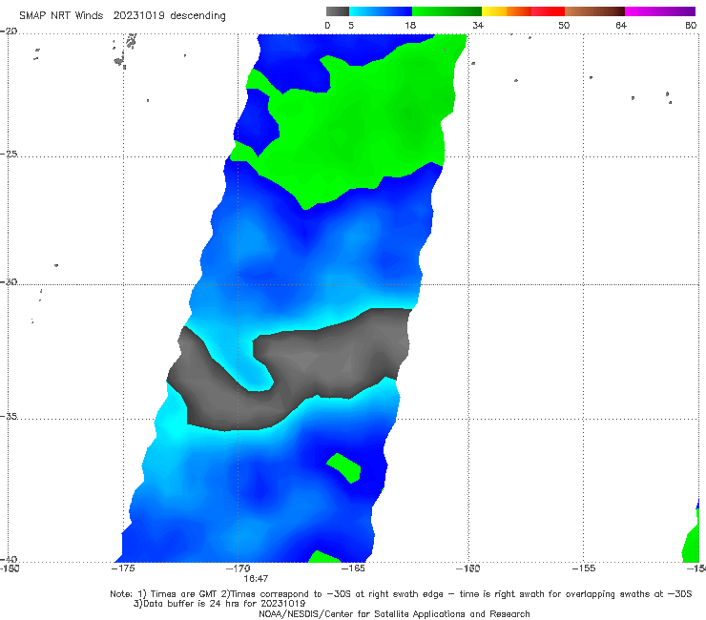Click the color bar label '18'
The width and height of the screenshot is (706, 620).
(410, 26)
